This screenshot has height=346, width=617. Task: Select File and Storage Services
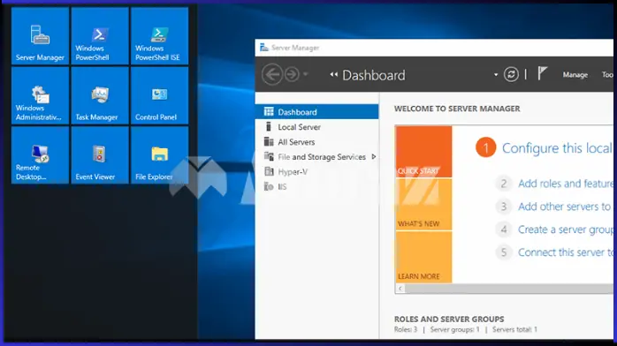click(316, 157)
